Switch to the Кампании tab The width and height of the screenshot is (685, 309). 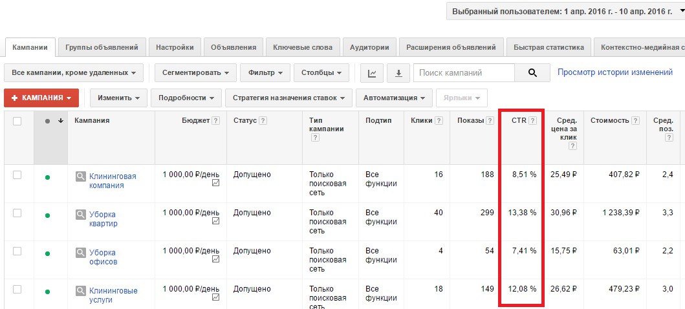(30, 47)
